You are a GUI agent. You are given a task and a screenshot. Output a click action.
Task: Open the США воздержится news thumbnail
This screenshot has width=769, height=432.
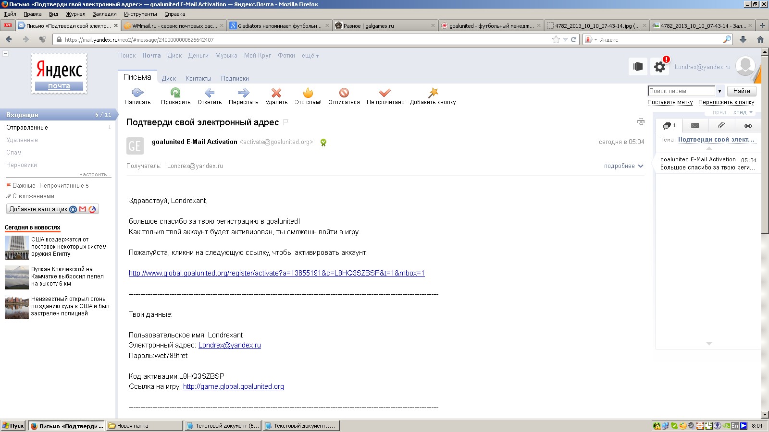(17, 248)
